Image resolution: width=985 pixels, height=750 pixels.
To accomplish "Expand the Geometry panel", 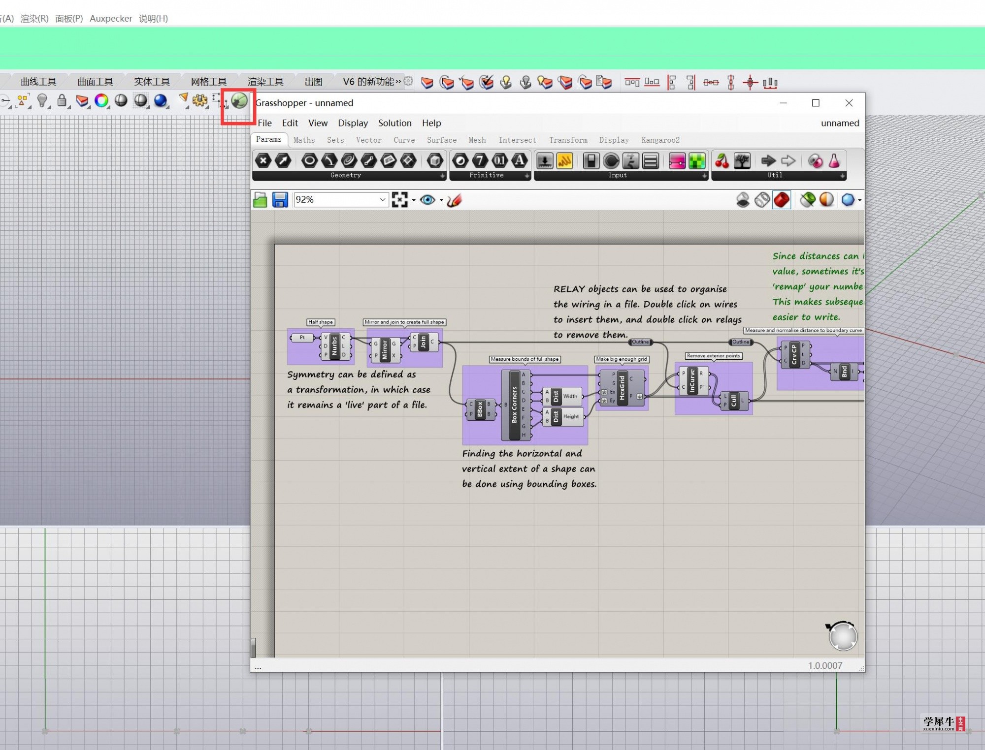I will coord(442,176).
